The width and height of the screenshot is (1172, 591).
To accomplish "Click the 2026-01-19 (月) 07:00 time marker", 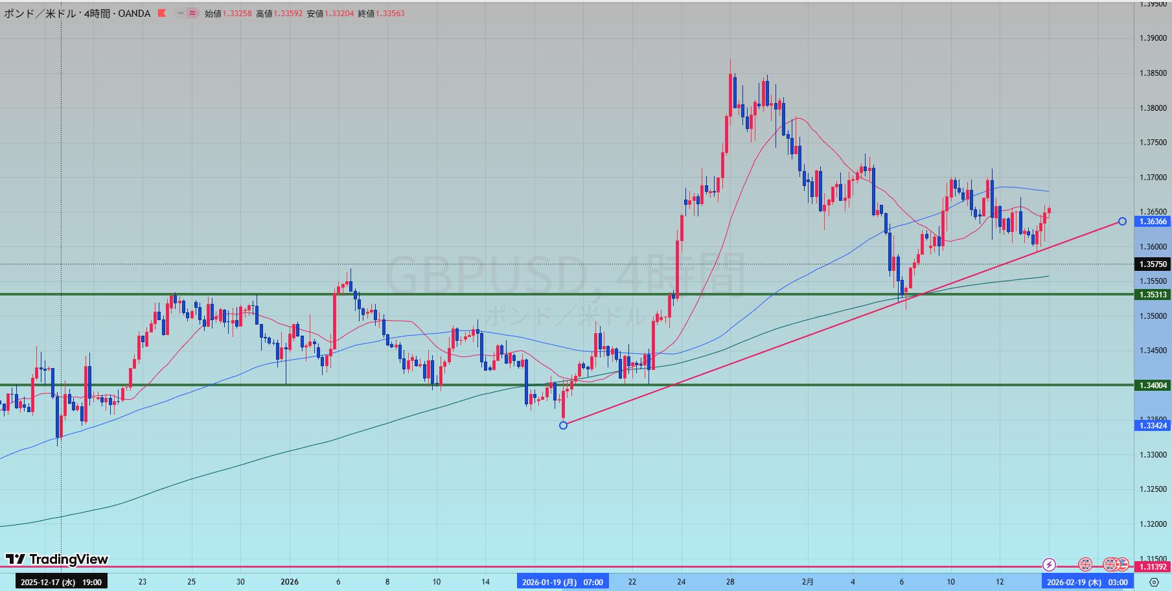I will [x=562, y=582].
